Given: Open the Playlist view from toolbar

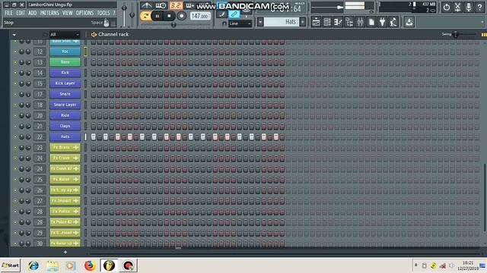Looking at the screenshot, I should 316,22.
